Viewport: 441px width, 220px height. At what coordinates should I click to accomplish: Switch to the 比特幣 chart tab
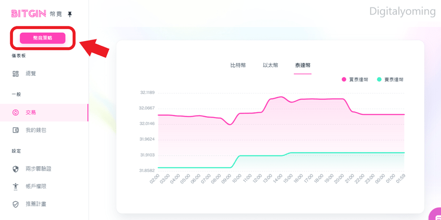pos(238,66)
